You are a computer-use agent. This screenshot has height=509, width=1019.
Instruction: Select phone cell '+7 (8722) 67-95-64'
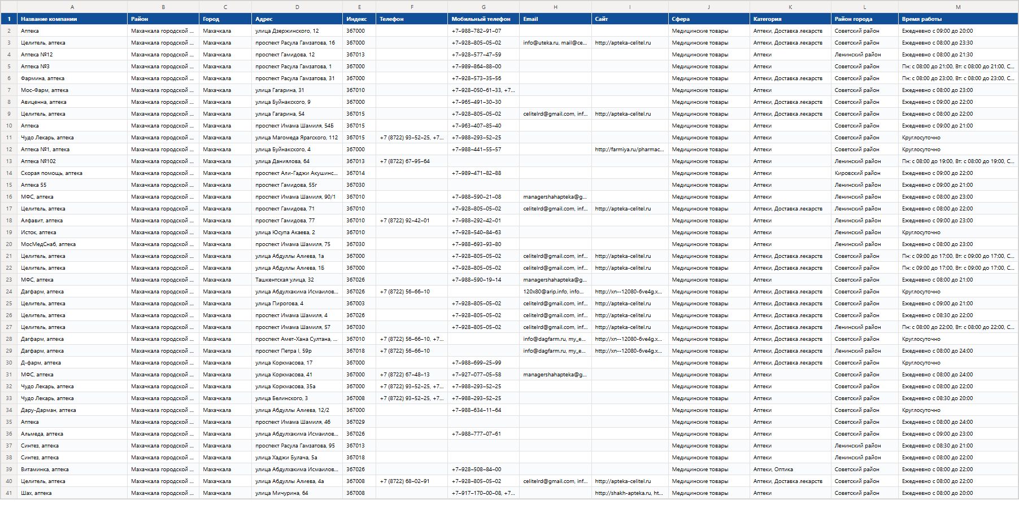tap(412, 161)
